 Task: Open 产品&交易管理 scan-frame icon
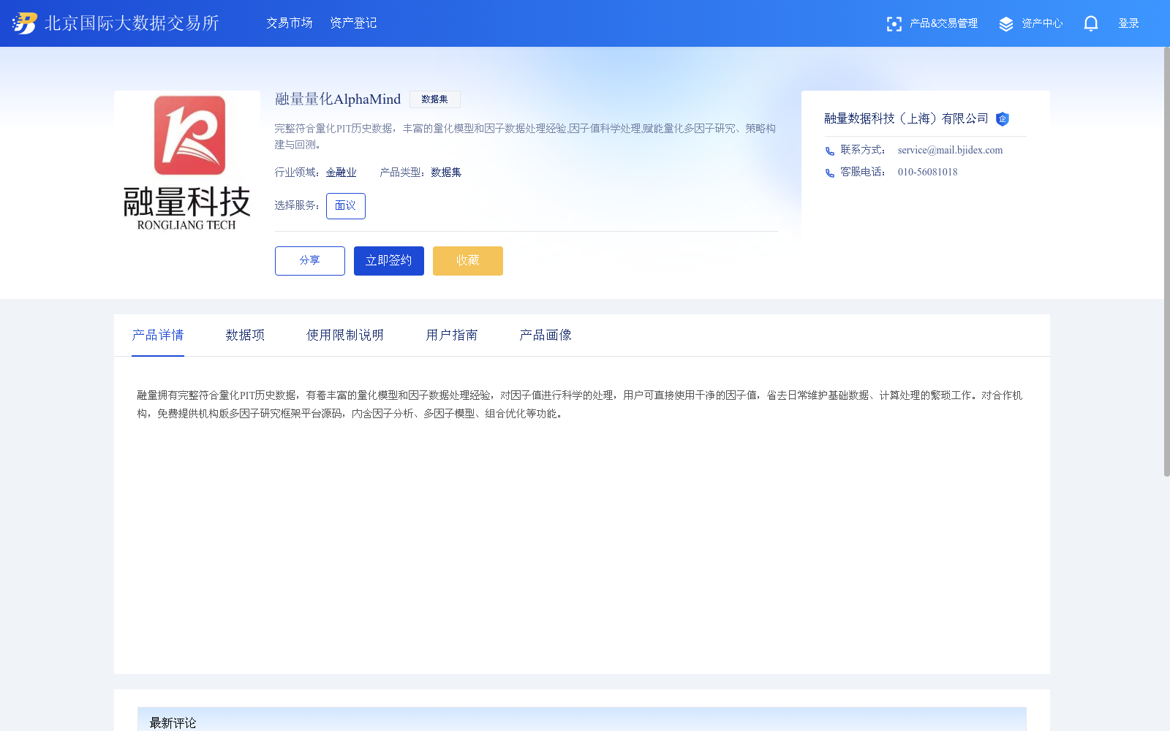pos(894,24)
